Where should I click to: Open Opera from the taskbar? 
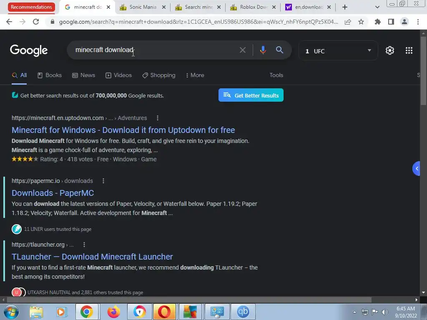pos(164,312)
